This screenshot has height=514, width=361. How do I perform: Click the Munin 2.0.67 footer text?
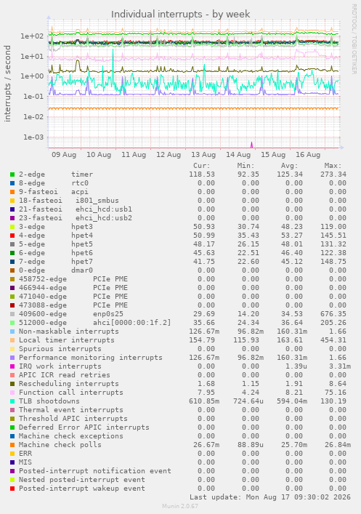point(180,506)
